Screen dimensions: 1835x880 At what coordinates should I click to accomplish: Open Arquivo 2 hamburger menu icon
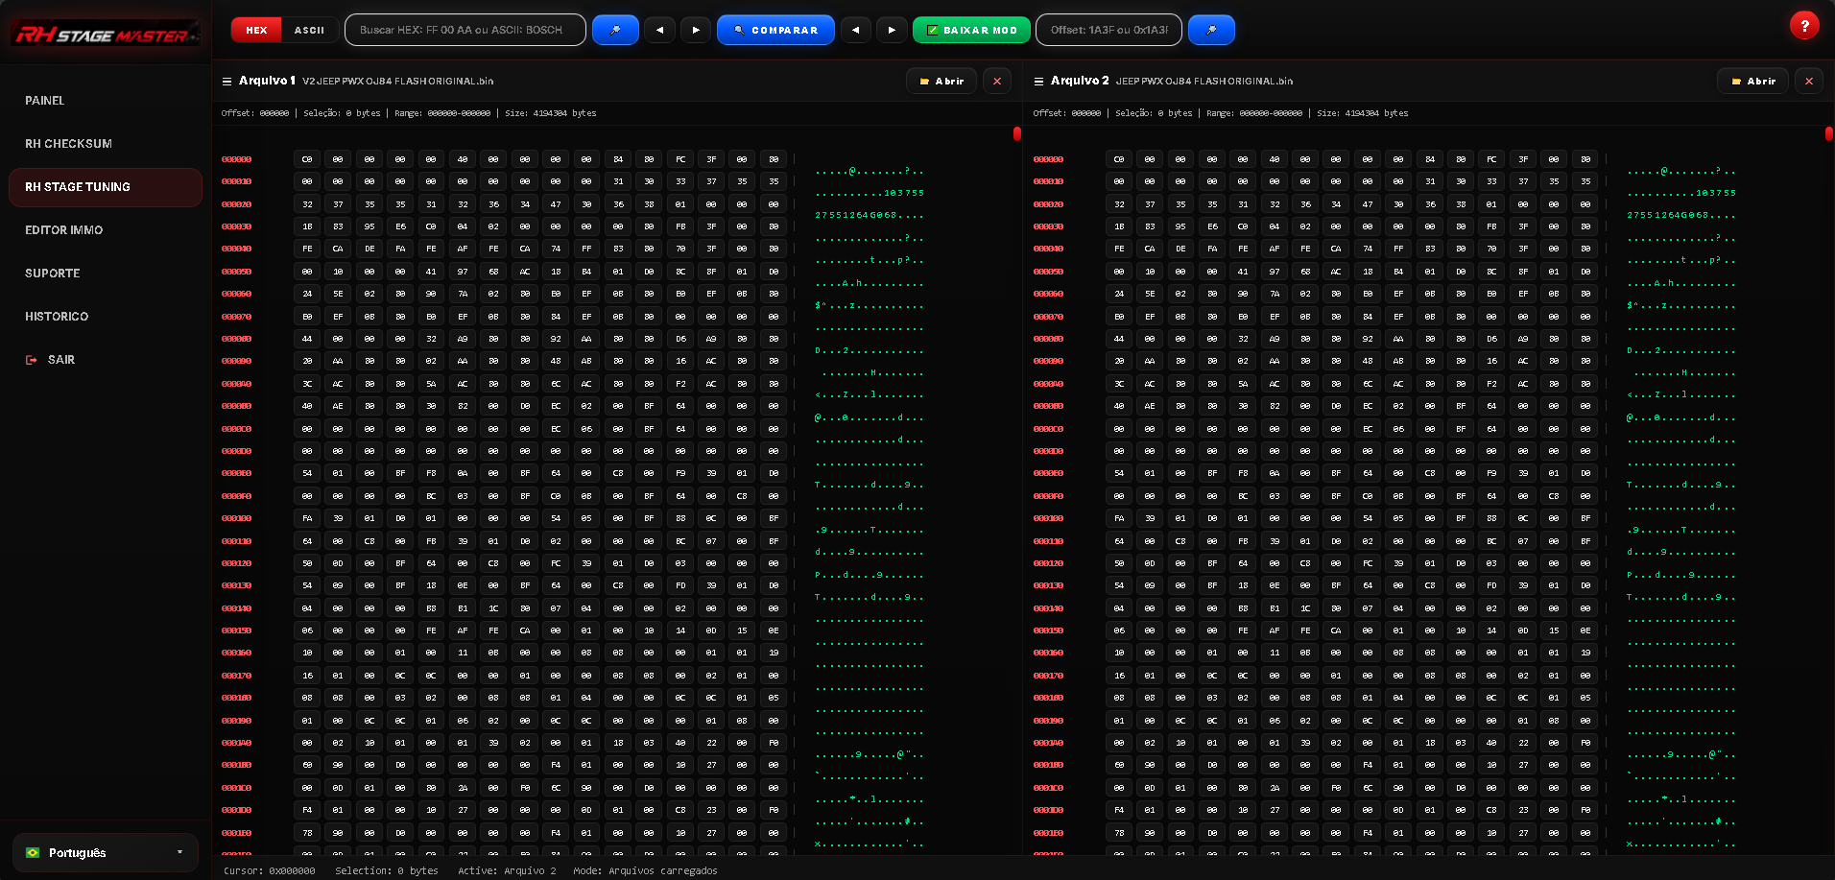click(x=1038, y=82)
